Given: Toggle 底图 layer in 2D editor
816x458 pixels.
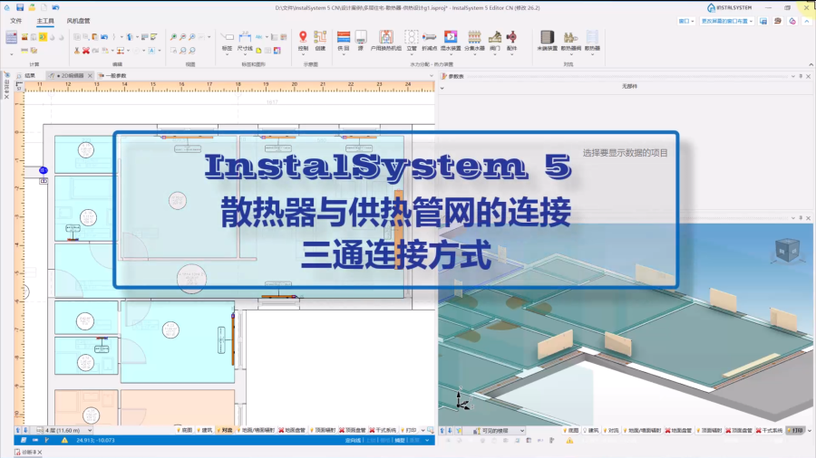Looking at the screenshot, I should click(x=185, y=431).
